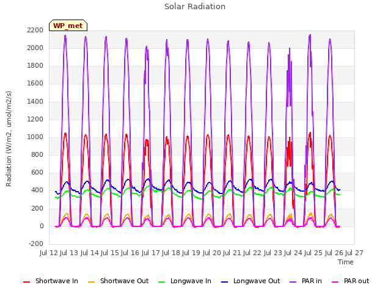Viewport: 391px width, 293px height.
Task: Click the Jul 27 x-axis date
Action: click(354, 253)
